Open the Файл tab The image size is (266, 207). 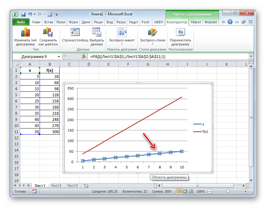pos(21,22)
